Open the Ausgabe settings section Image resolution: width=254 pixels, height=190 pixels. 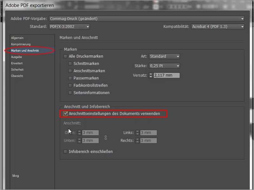(x=17, y=57)
